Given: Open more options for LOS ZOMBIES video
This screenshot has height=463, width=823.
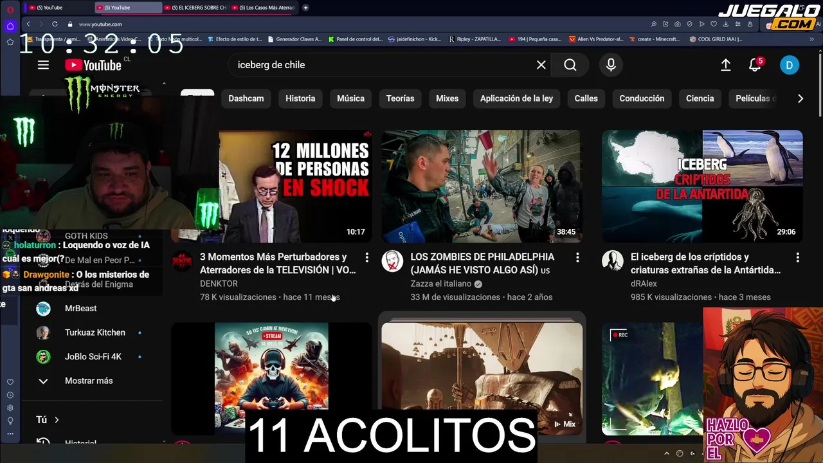Looking at the screenshot, I should [577, 257].
